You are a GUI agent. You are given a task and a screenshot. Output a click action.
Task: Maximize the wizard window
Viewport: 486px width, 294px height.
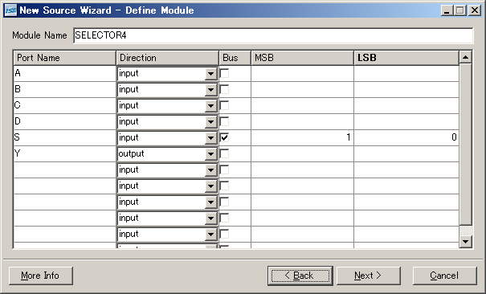[x=460, y=10]
